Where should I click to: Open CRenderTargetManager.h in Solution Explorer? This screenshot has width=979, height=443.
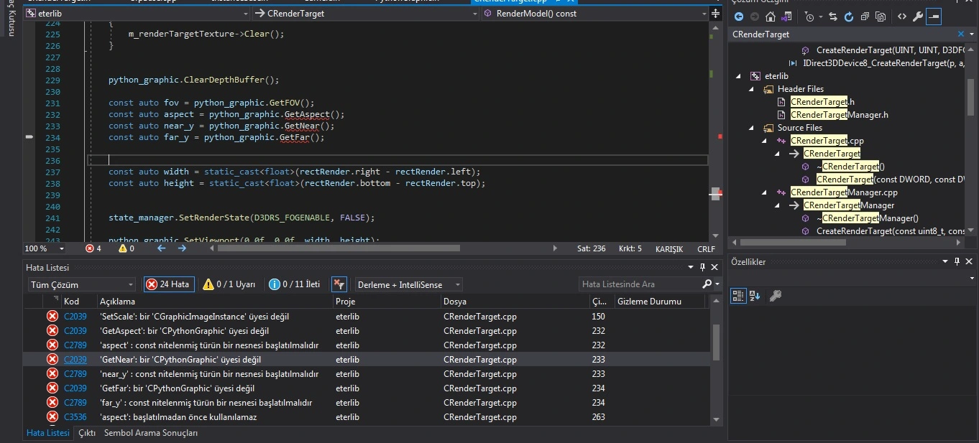click(x=839, y=115)
